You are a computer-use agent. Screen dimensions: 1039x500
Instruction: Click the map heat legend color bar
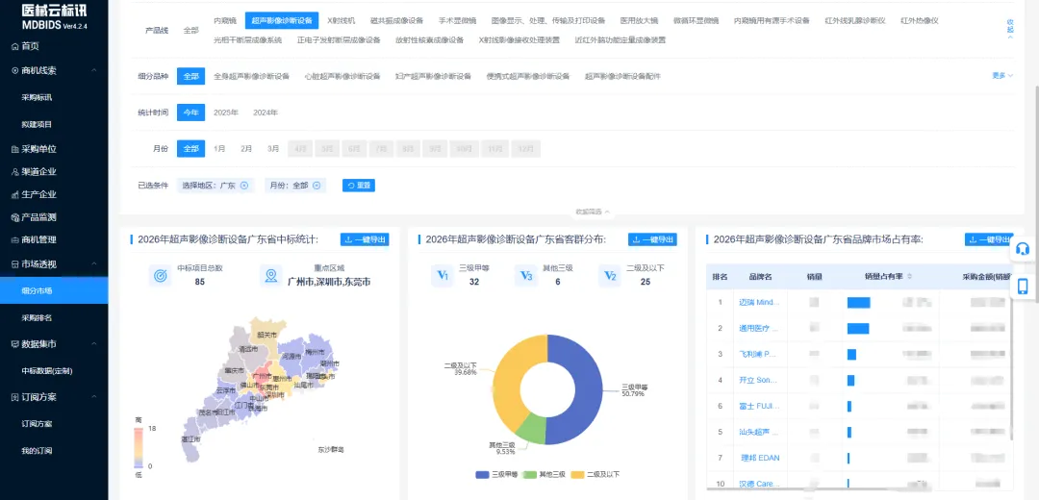139,447
